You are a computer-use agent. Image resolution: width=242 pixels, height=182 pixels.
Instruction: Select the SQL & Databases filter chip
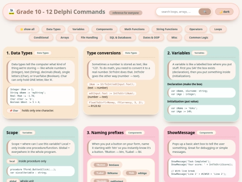(x=121, y=37)
